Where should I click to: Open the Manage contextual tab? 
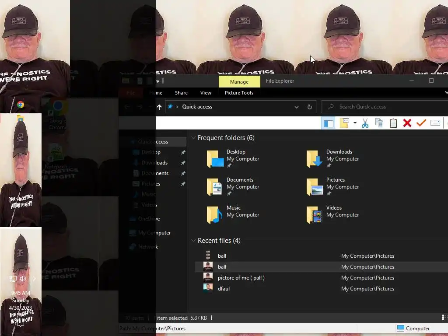pos(239,82)
